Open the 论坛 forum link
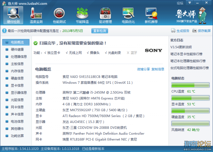Image resolution: width=213 pixels, height=152 pixels. (180, 3)
